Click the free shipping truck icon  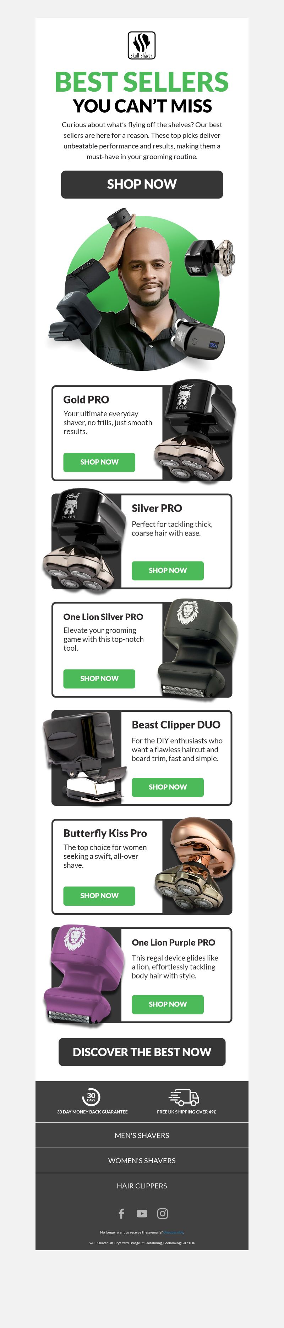pos(185,1097)
